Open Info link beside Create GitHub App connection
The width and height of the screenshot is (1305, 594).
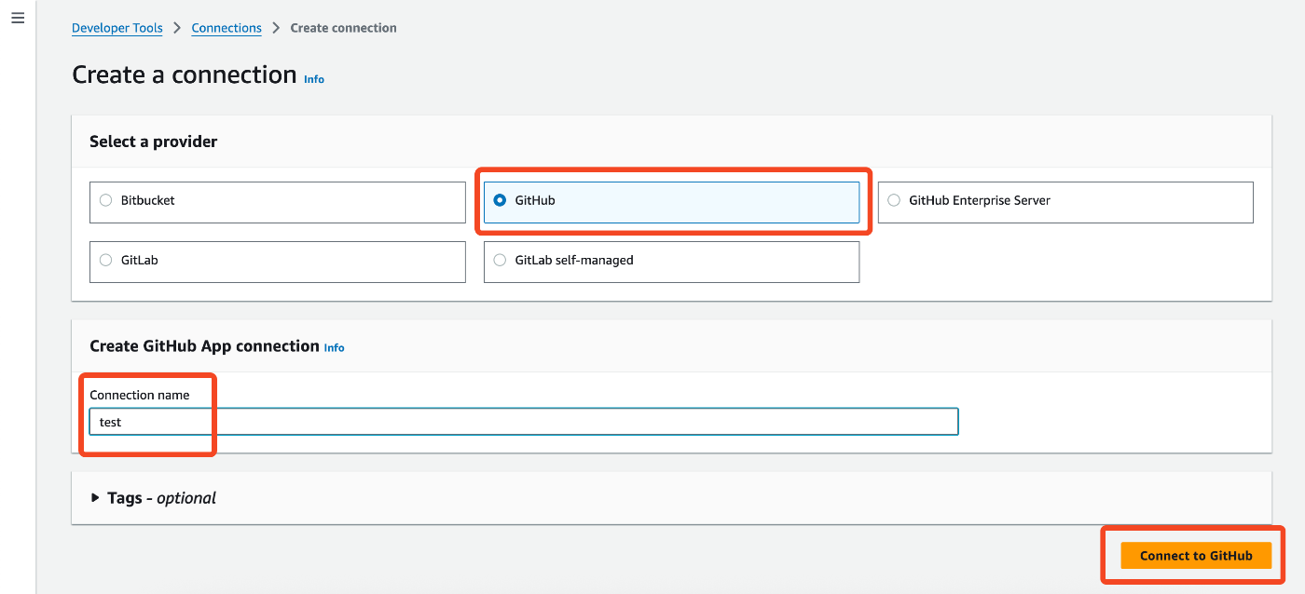334,347
